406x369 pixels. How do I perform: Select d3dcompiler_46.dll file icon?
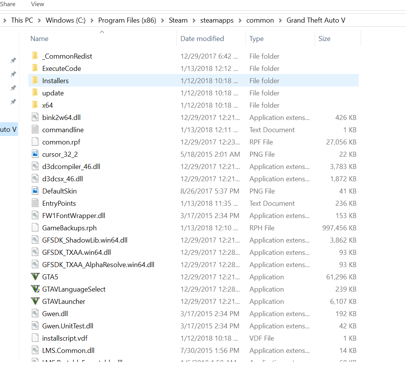pos(35,166)
